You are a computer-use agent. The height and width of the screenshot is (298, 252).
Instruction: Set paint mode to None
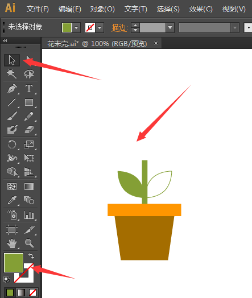click(32, 292)
